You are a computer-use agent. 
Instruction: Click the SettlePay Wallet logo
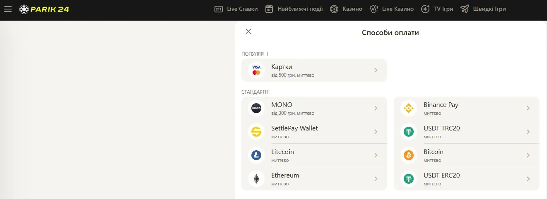[x=256, y=132]
